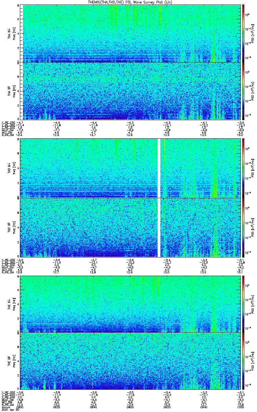The width and height of the screenshot is (257, 412).
Task: Click the THA B-parallel PSD color bar
Action: (x=244, y=91)
